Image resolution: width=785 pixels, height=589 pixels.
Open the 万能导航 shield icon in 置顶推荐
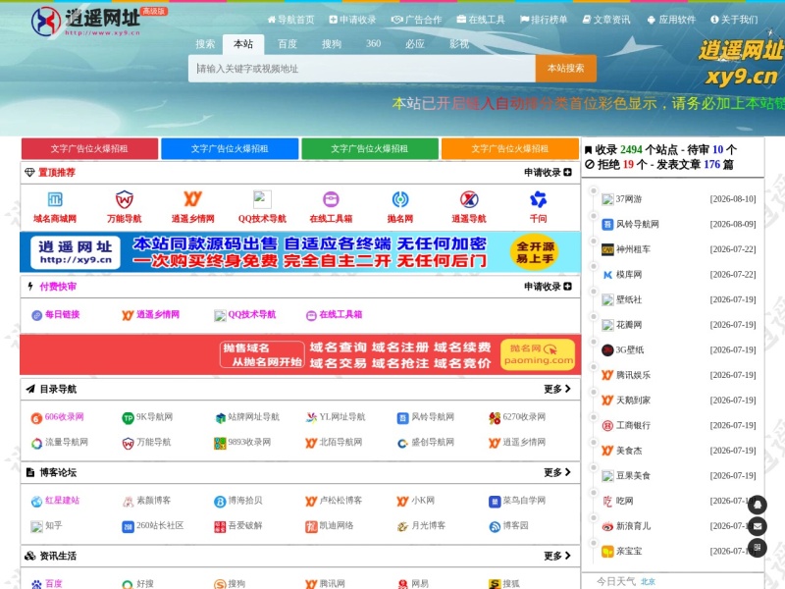point(125,199)
